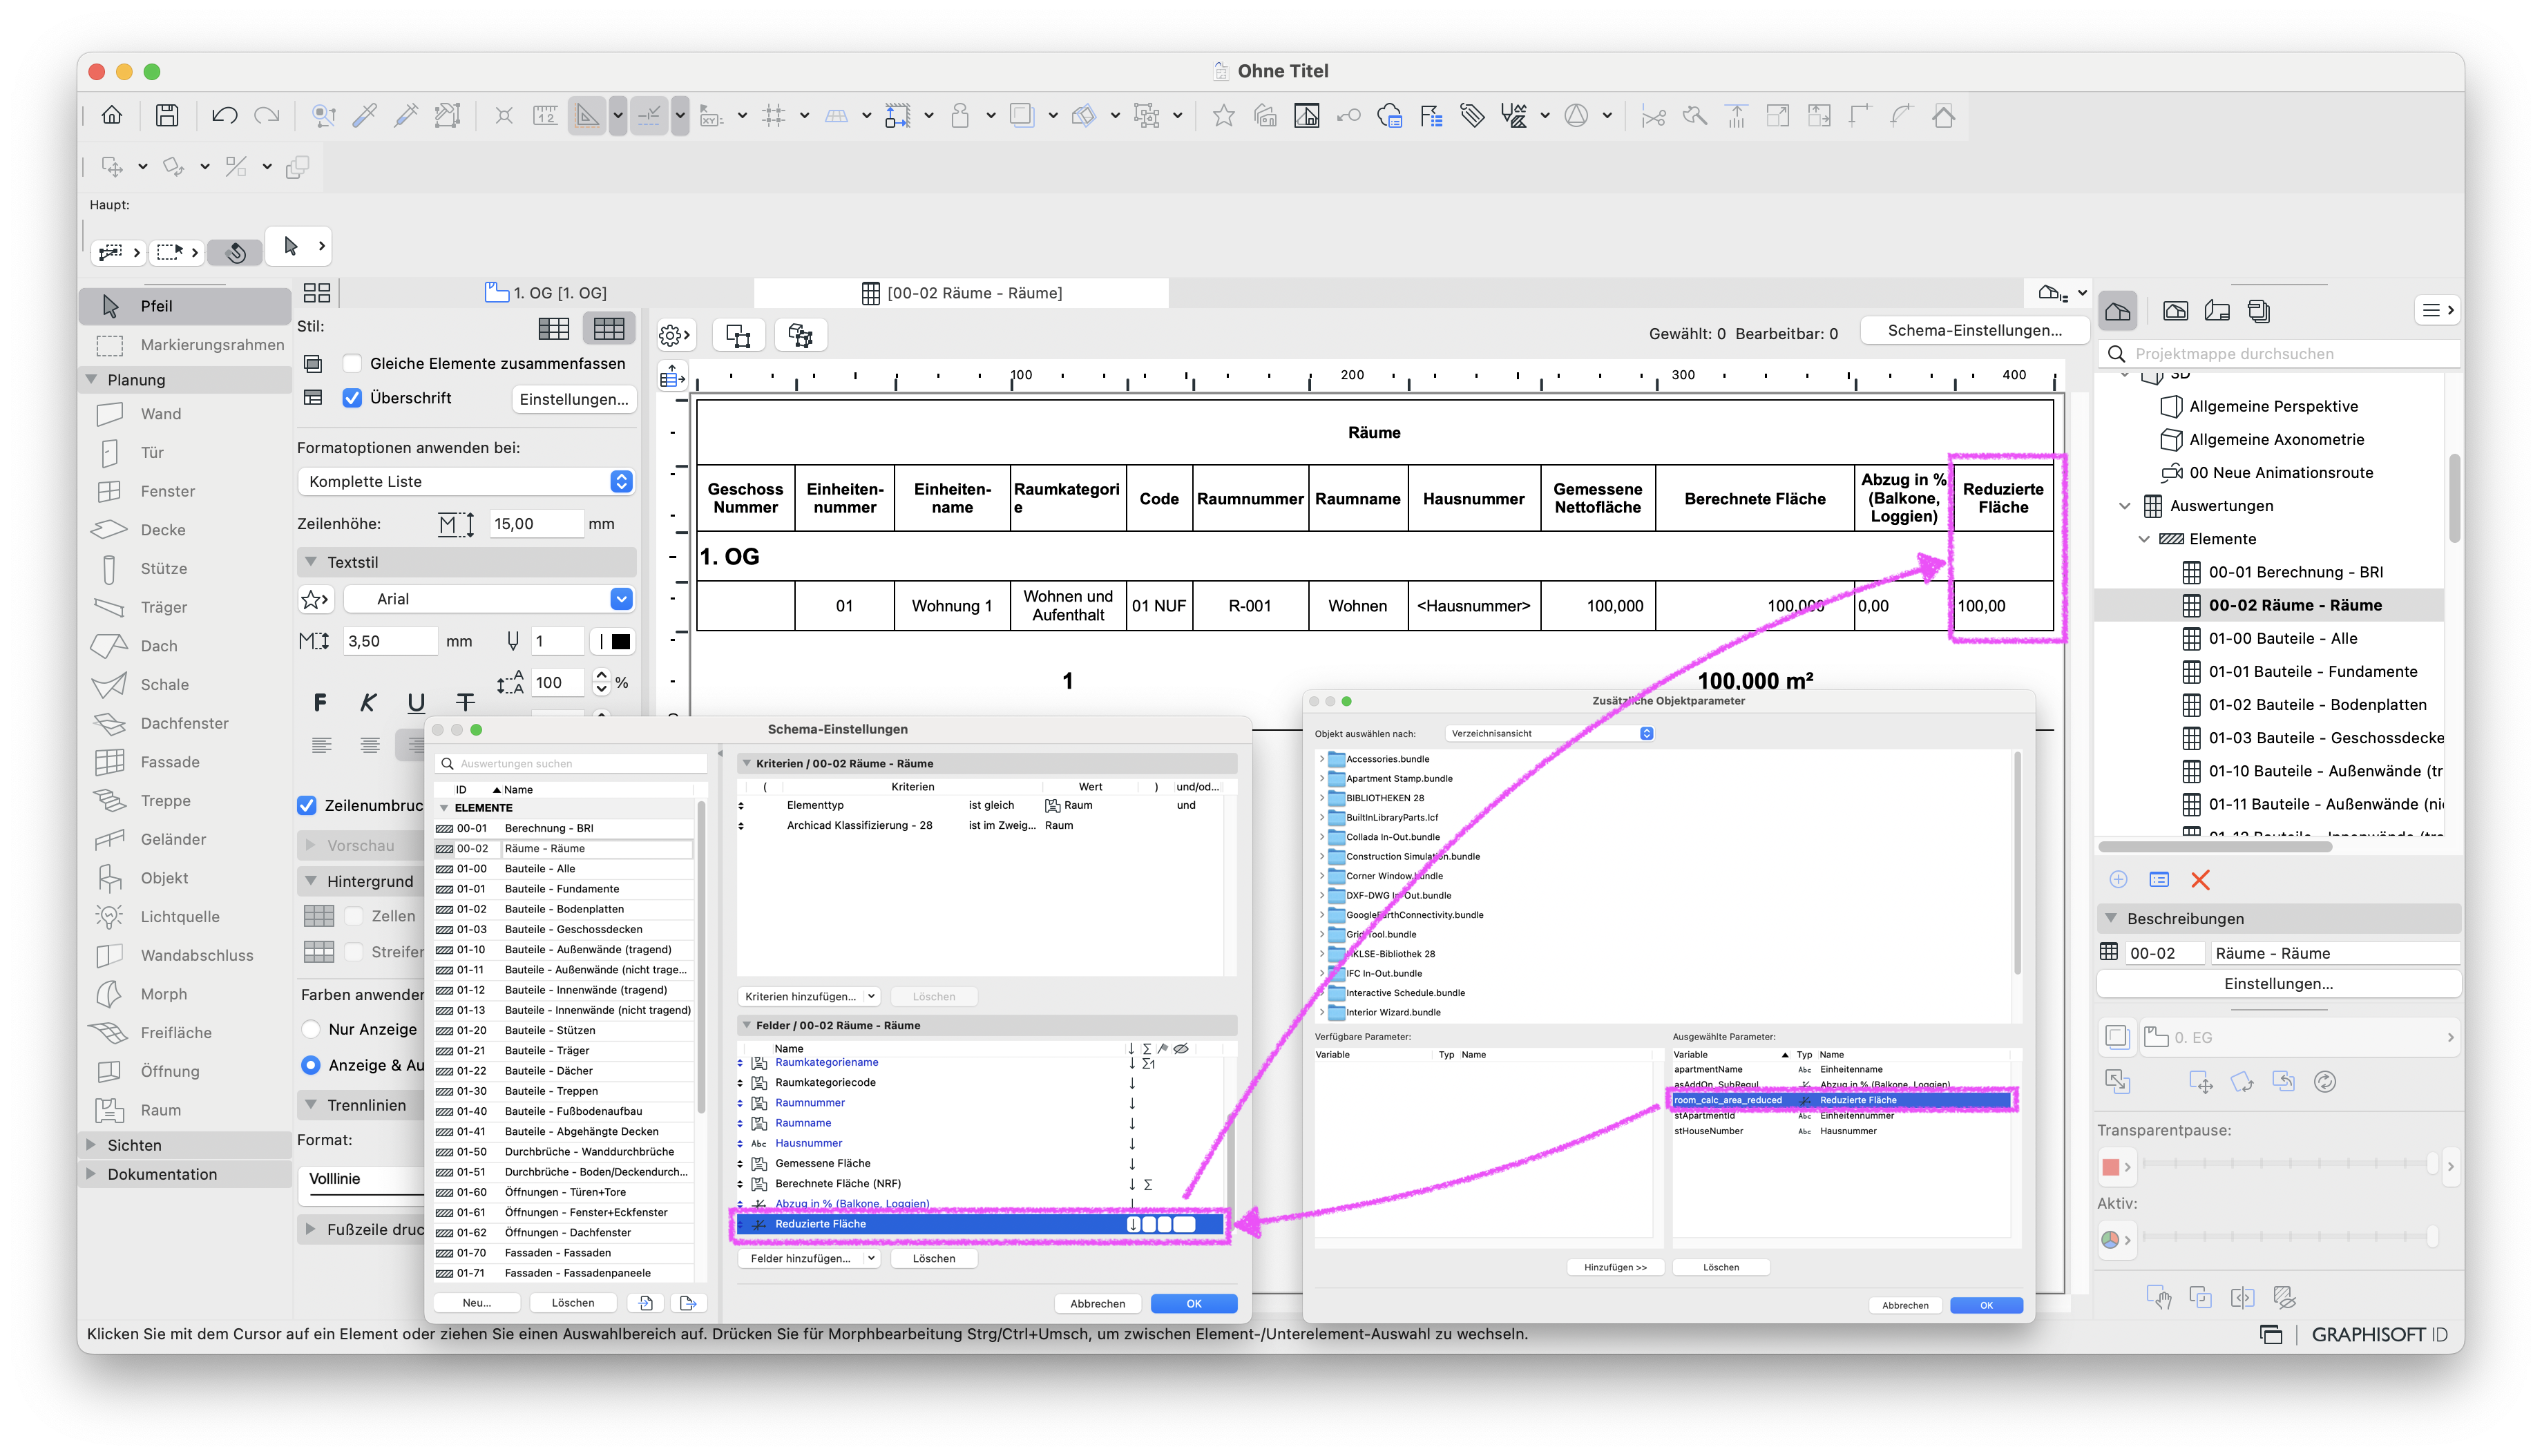
Task: Click the Projektmappe durchsuchen search field
Action: click(x=2279, y=354)
